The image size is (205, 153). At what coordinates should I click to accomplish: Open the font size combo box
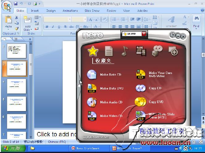point(79,19)
